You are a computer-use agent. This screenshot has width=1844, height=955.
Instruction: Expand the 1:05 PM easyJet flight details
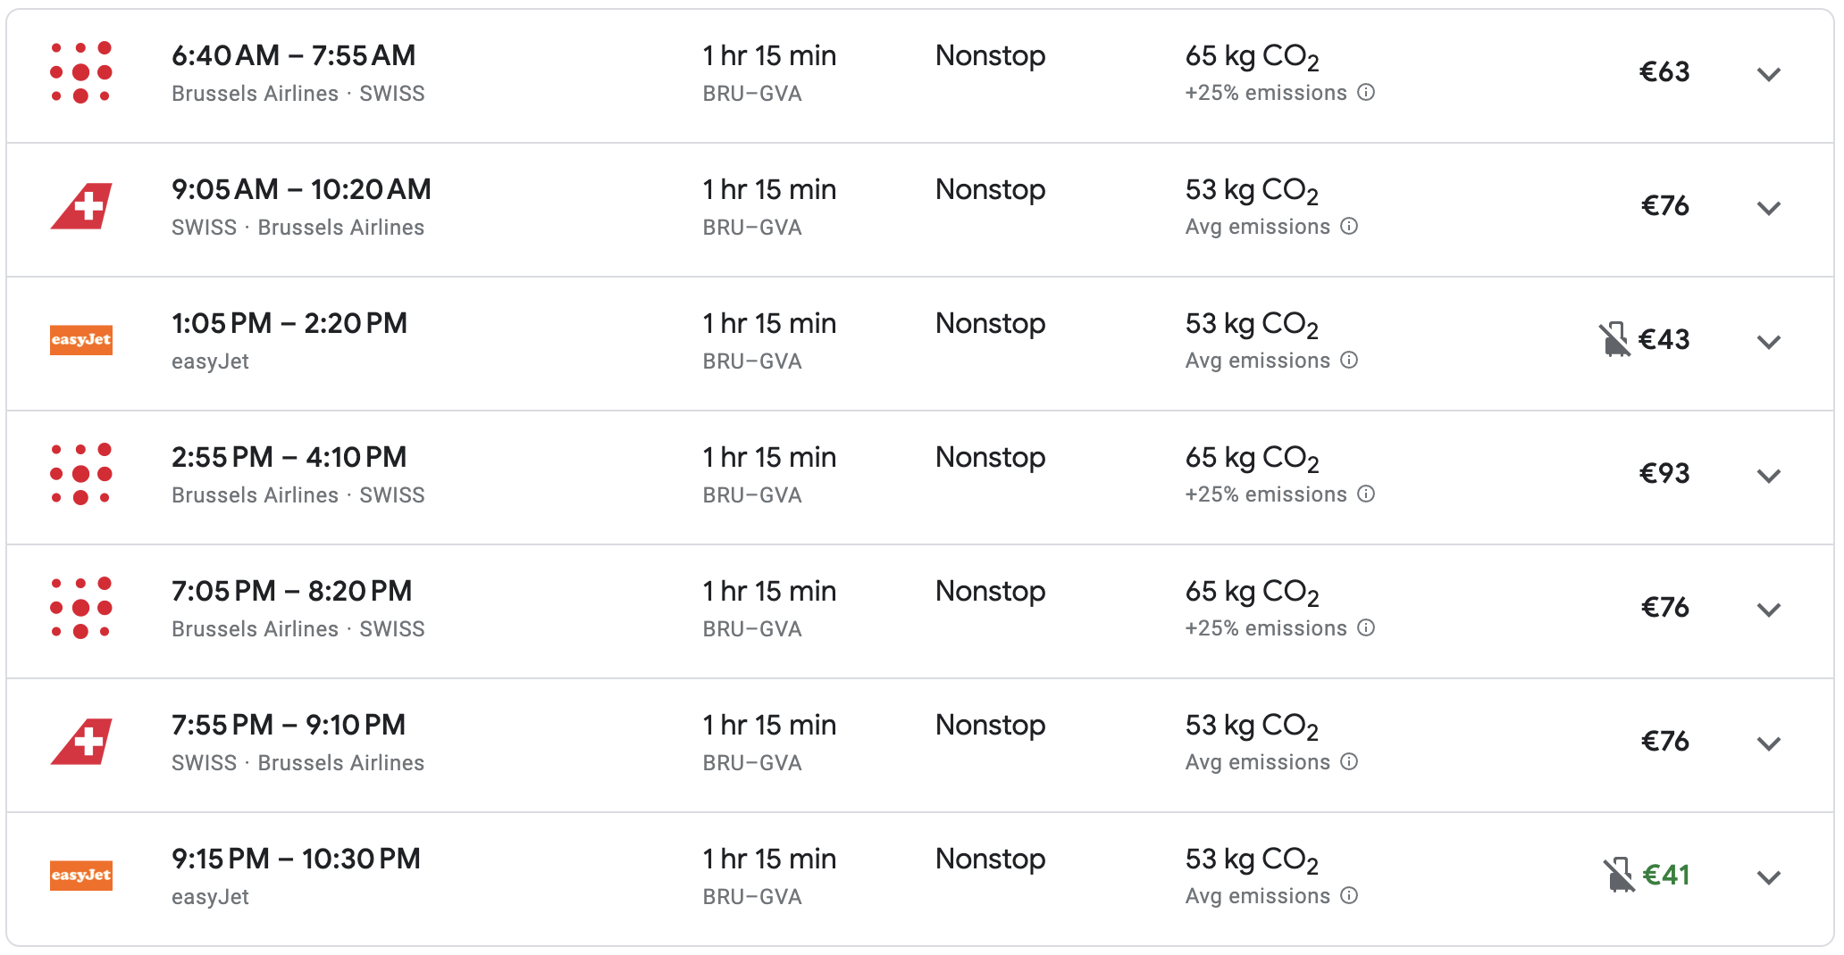(1768, 342)
